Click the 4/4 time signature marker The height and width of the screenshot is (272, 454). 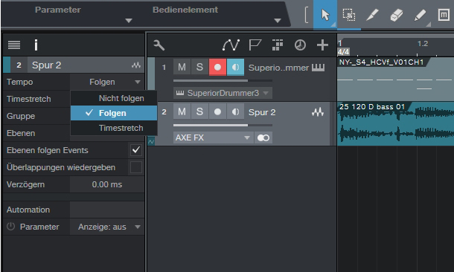point(343,52)
